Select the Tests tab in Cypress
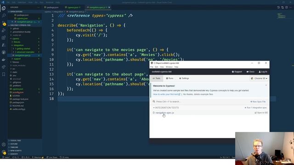This screenshot has width=294, height=165. pyautogui.click(x=156, y=78)
